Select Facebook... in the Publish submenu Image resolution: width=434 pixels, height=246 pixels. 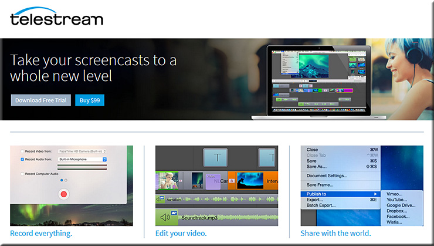click(398, 217)
